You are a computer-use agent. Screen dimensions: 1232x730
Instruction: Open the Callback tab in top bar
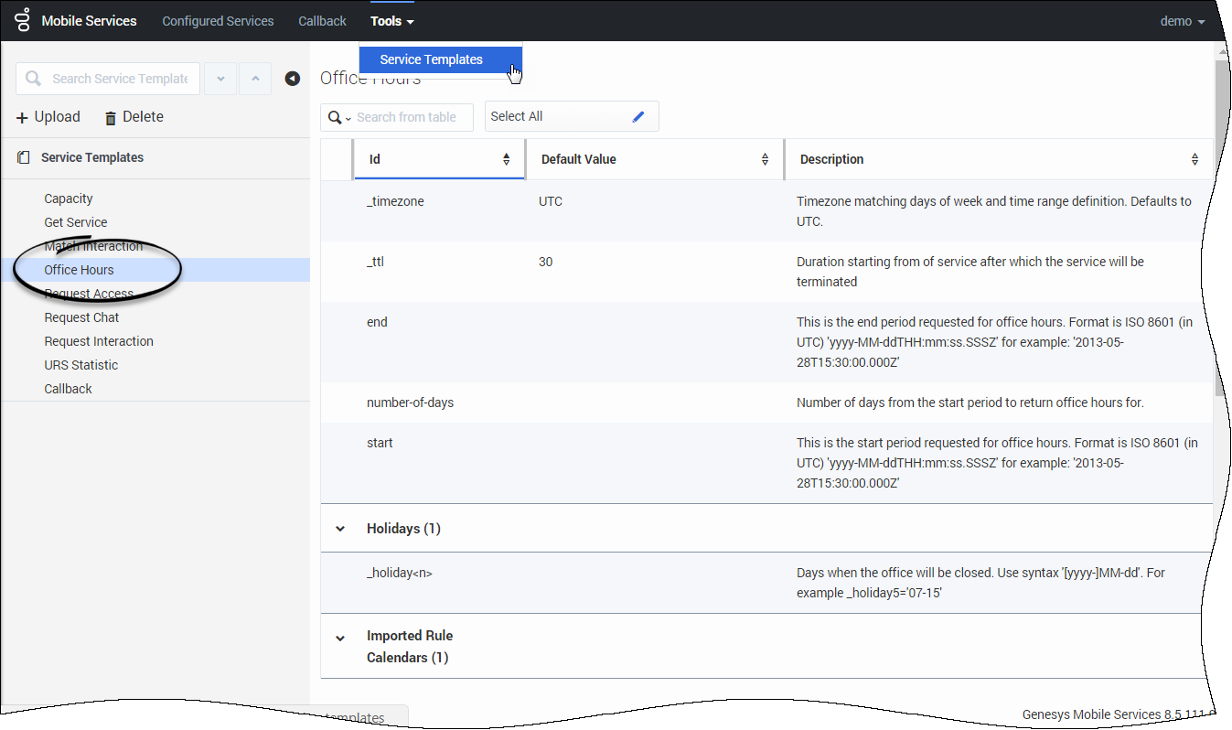(322, 21)
